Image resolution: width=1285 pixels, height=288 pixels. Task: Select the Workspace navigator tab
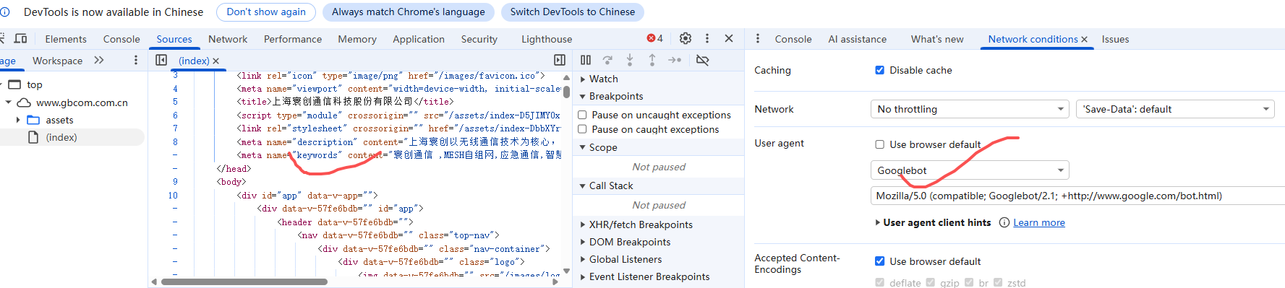[57, 61]
